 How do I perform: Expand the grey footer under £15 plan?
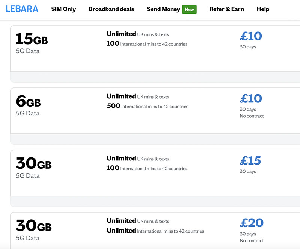(x=155, y=201)
